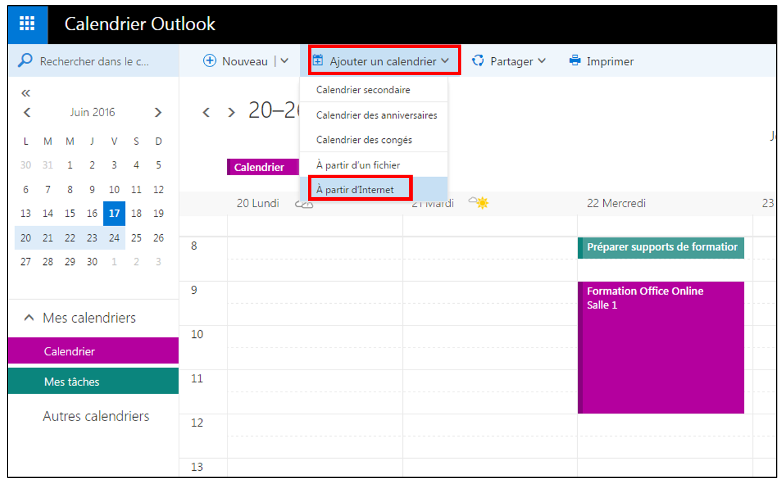Click Juin 2016 month header

(x=93, y=112)
